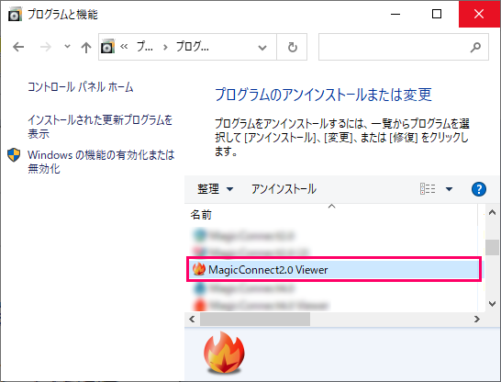
Task: Go back with the left arrow
Action: point(18,47)
